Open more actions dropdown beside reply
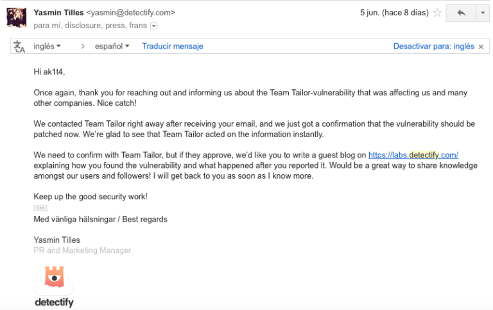493x310 pixels. click(x=483, y=13)
